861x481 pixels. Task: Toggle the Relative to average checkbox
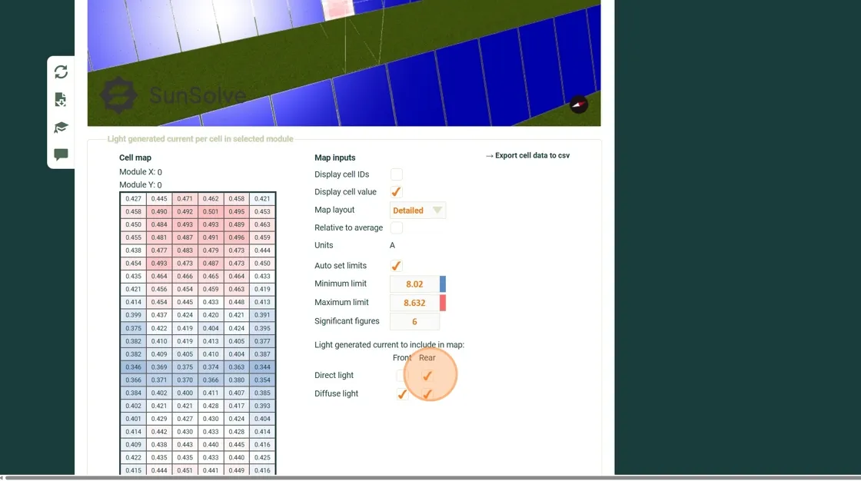[x=397, y=227]
